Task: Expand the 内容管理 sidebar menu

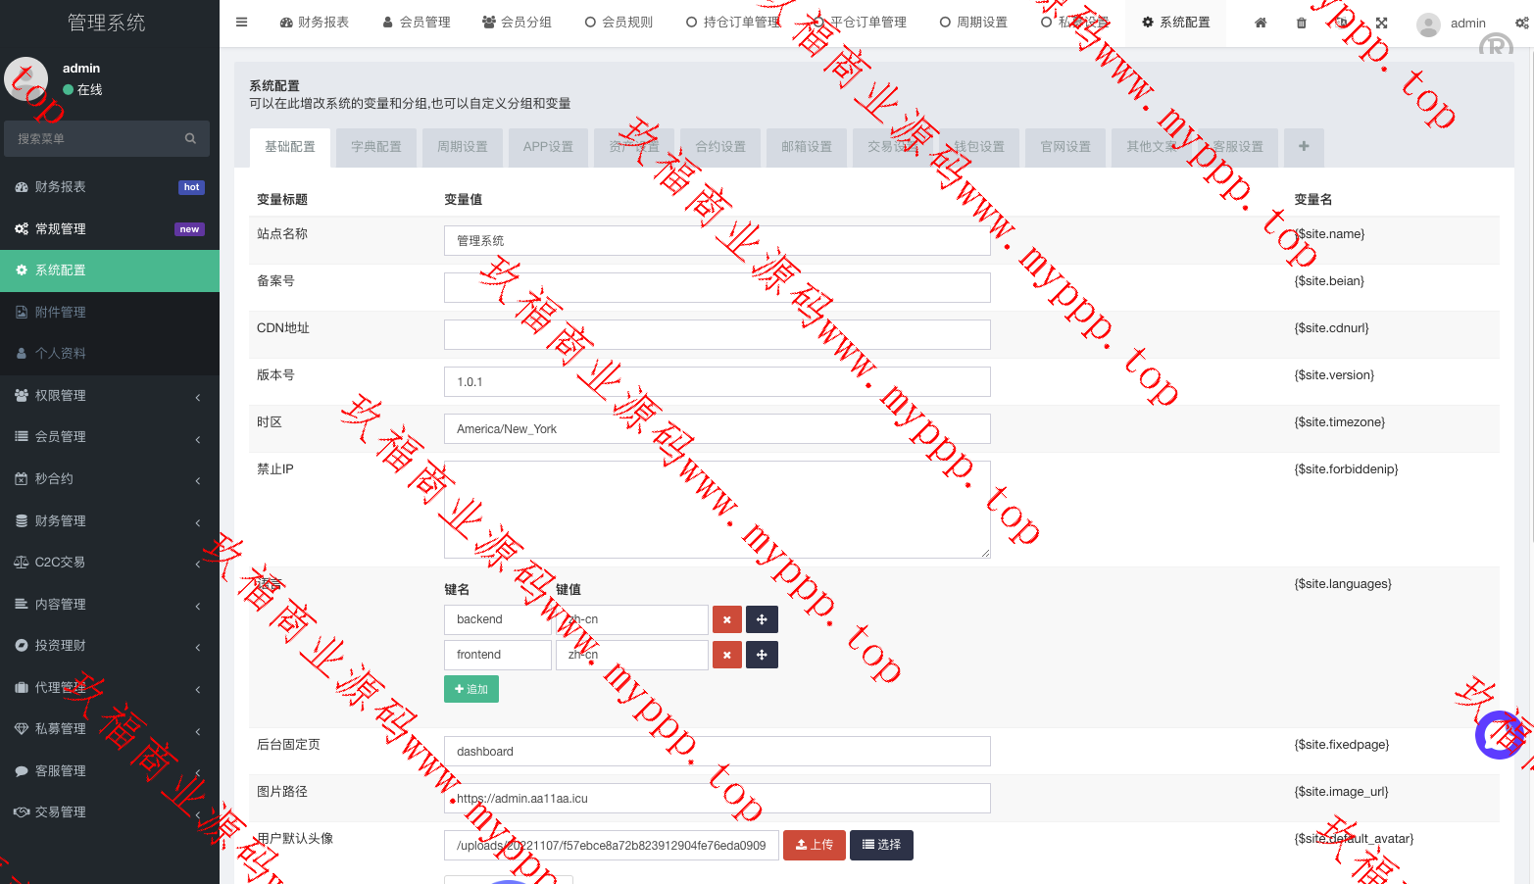Action: click(x=109, y=605)
